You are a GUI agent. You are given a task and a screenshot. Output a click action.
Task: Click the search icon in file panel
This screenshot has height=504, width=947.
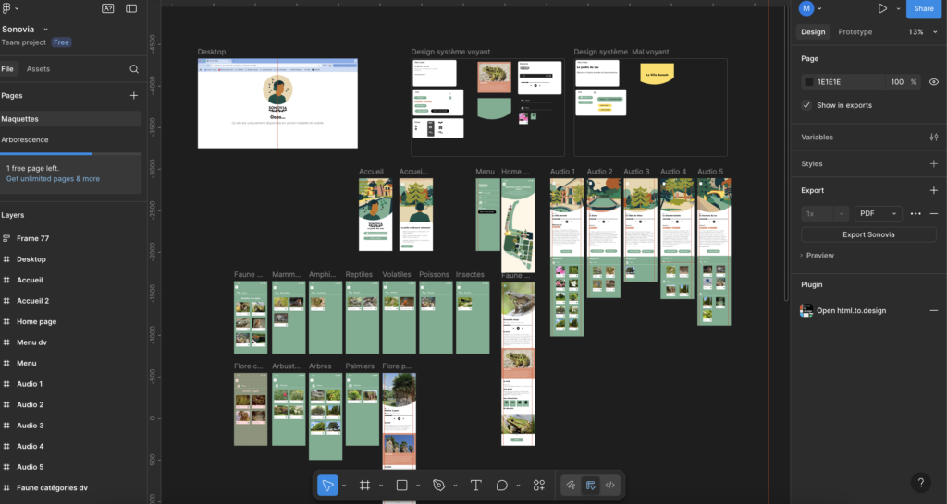(134, 69)
